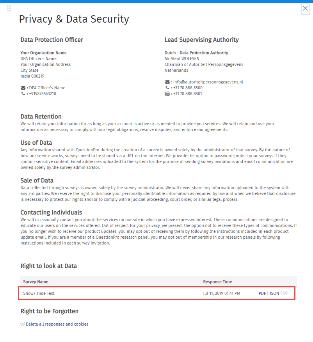Close the Privacy & Data Security dialog
The height and width of the screenshot is (342, 313).
click(x=305, y=9)
